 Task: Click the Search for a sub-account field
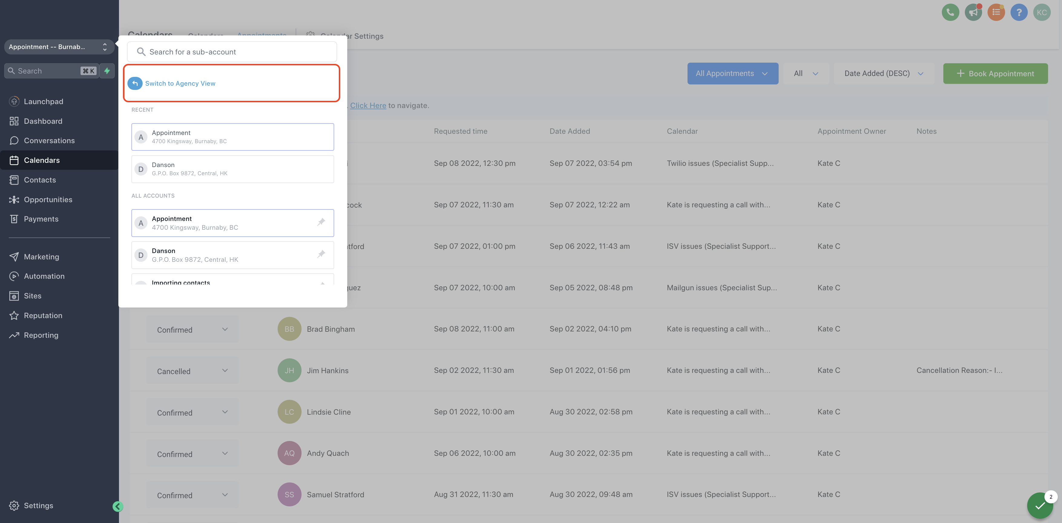[232, 52]
